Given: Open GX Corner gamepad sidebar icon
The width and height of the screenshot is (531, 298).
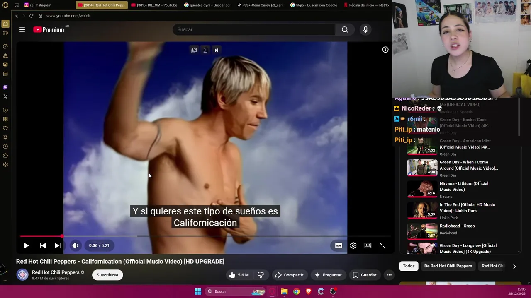Looking at the screenshot, I should (5, 33).
